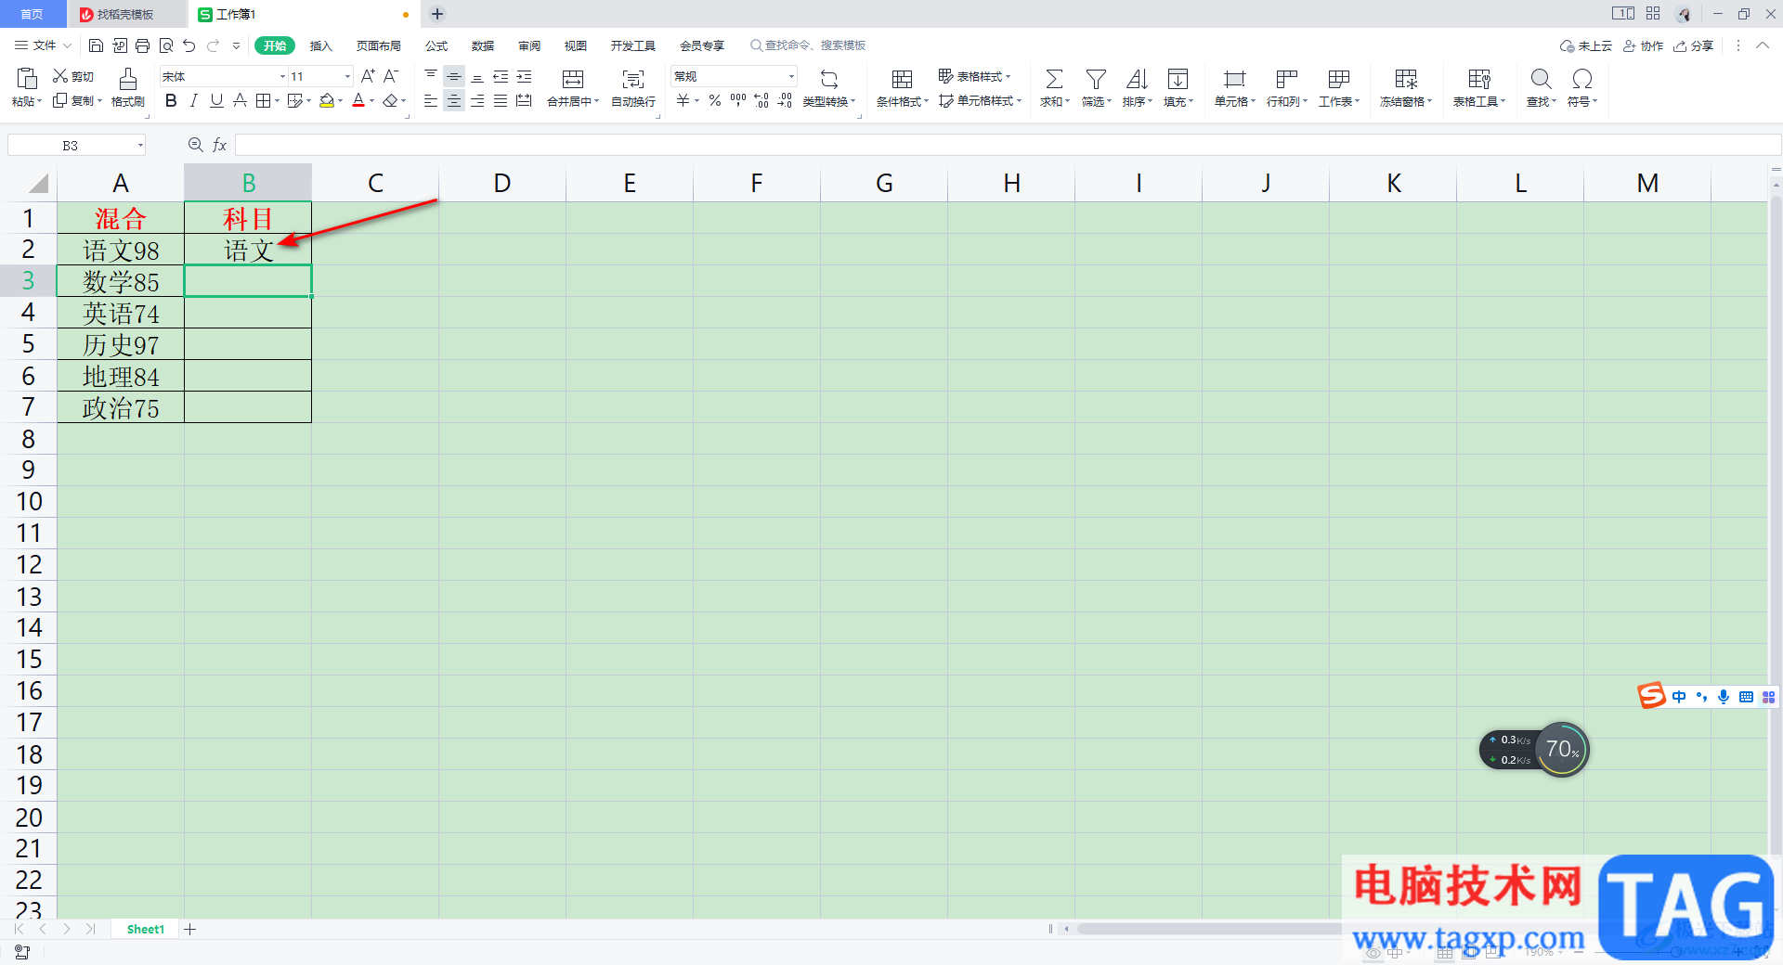1783x965 pixels.
Task: Click the formula bar input field
Action: click(1007, 145)
